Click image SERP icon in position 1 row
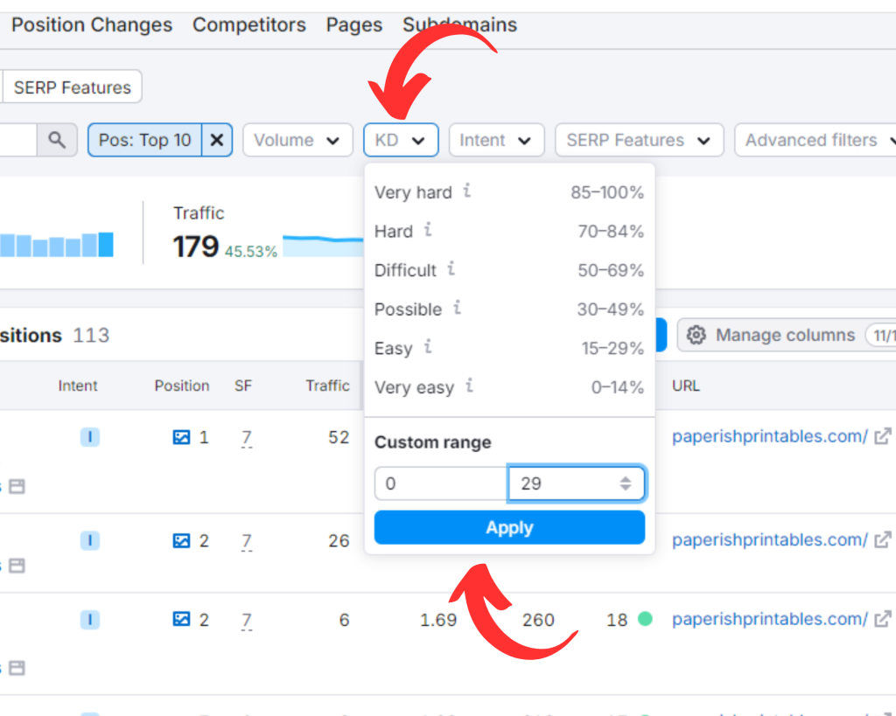 click(181, 437)
